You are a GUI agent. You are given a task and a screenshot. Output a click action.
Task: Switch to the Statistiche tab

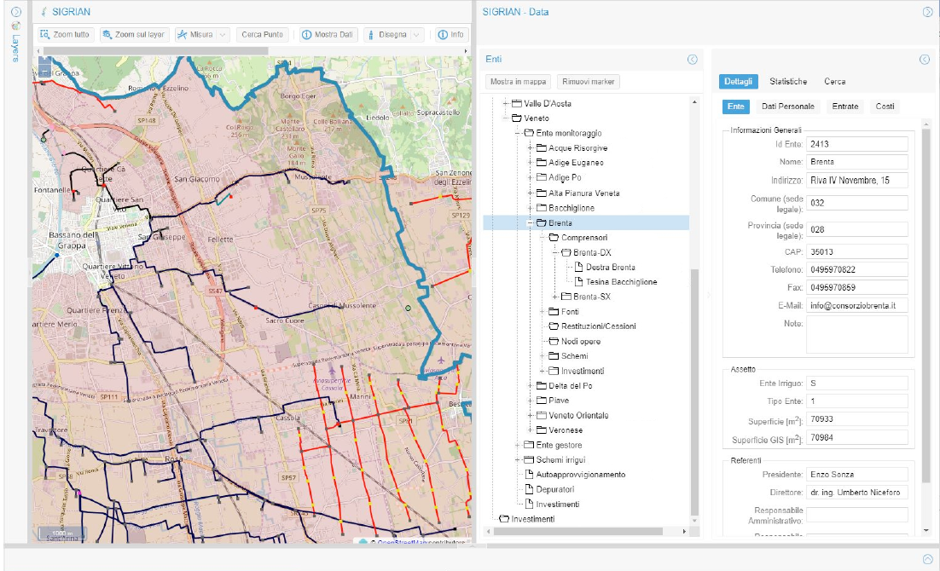[787, 82]
